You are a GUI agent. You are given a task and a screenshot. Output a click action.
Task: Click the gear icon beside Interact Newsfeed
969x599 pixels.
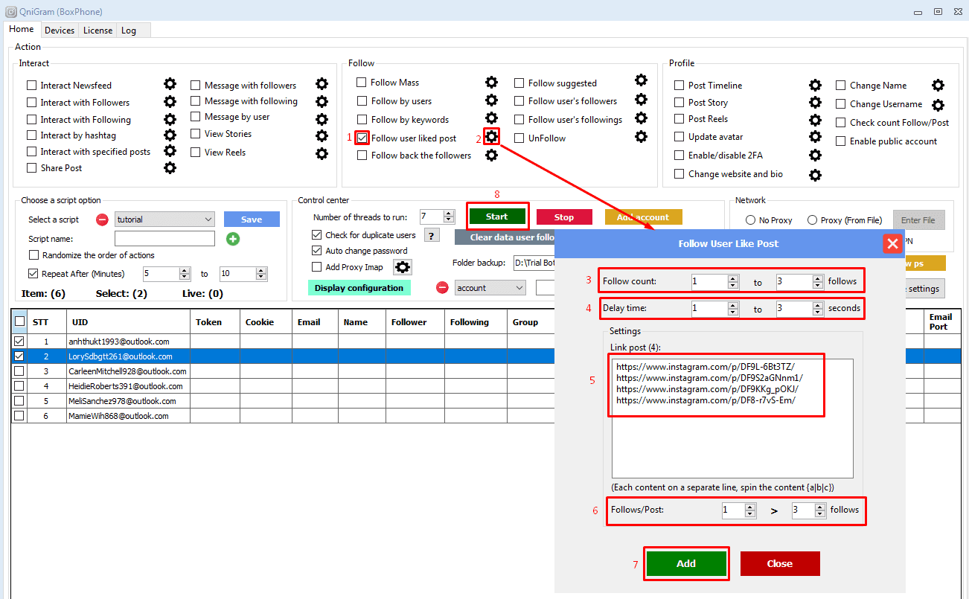click(x=170, y=84)
